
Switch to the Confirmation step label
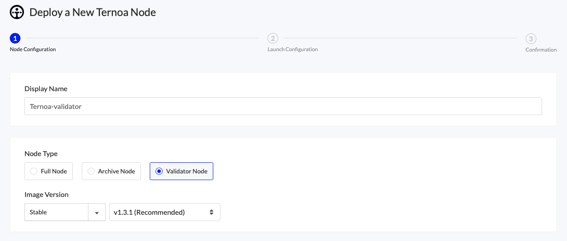point(541,50)
